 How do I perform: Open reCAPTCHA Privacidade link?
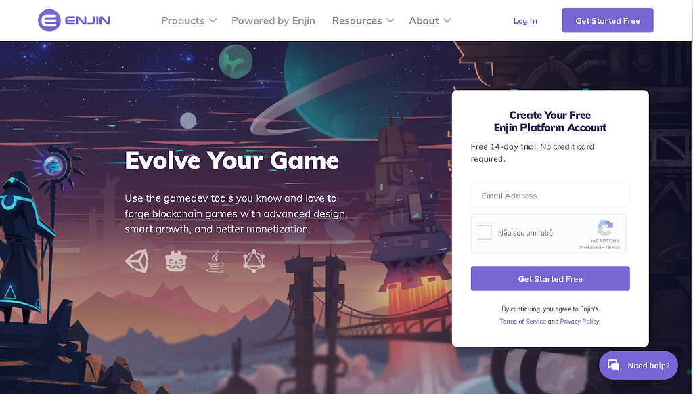590,248
